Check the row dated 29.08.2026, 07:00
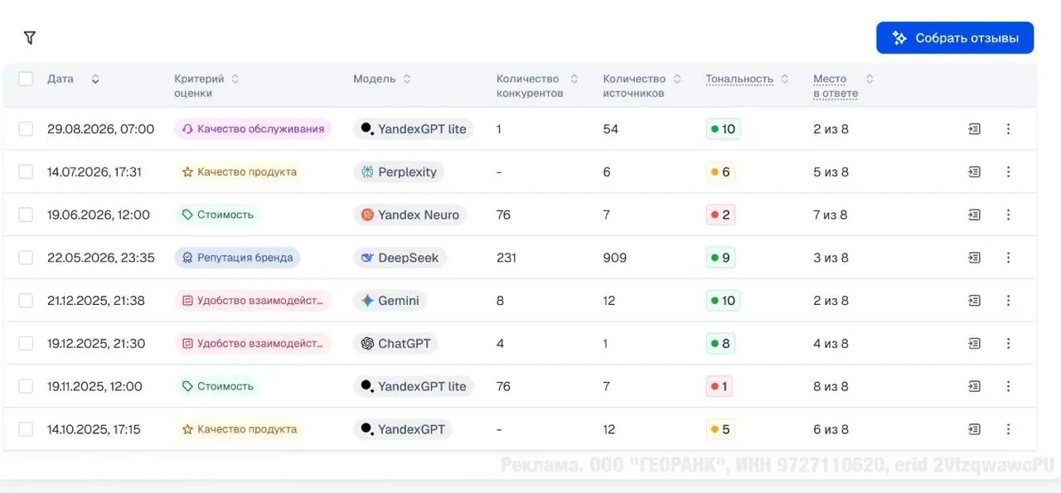Viewport: 1061px width, 493px height. [26, 128]
